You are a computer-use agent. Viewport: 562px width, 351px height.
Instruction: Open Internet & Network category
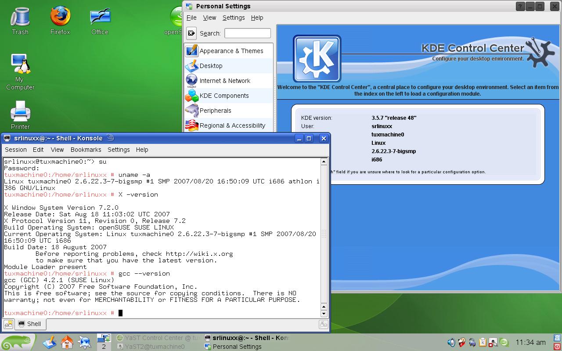point(229,81)
